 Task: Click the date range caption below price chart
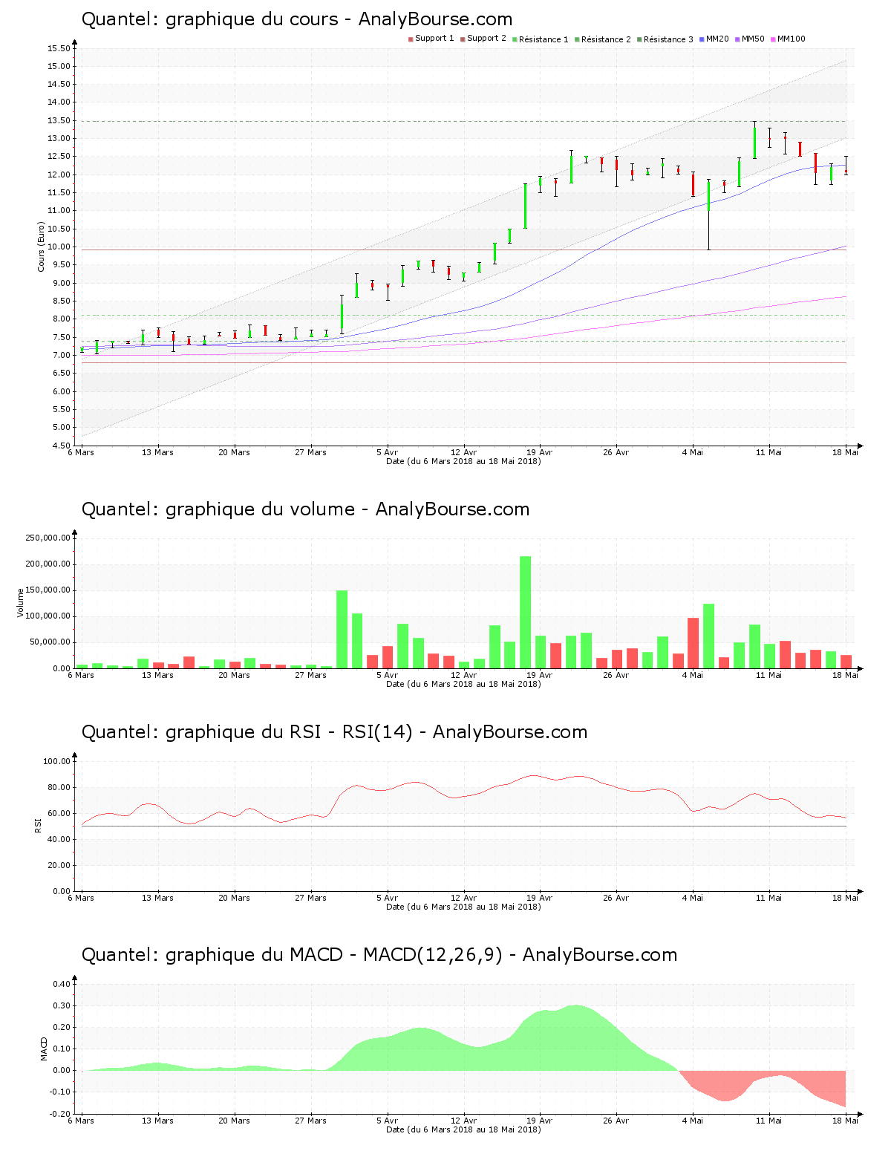(463, 461)
